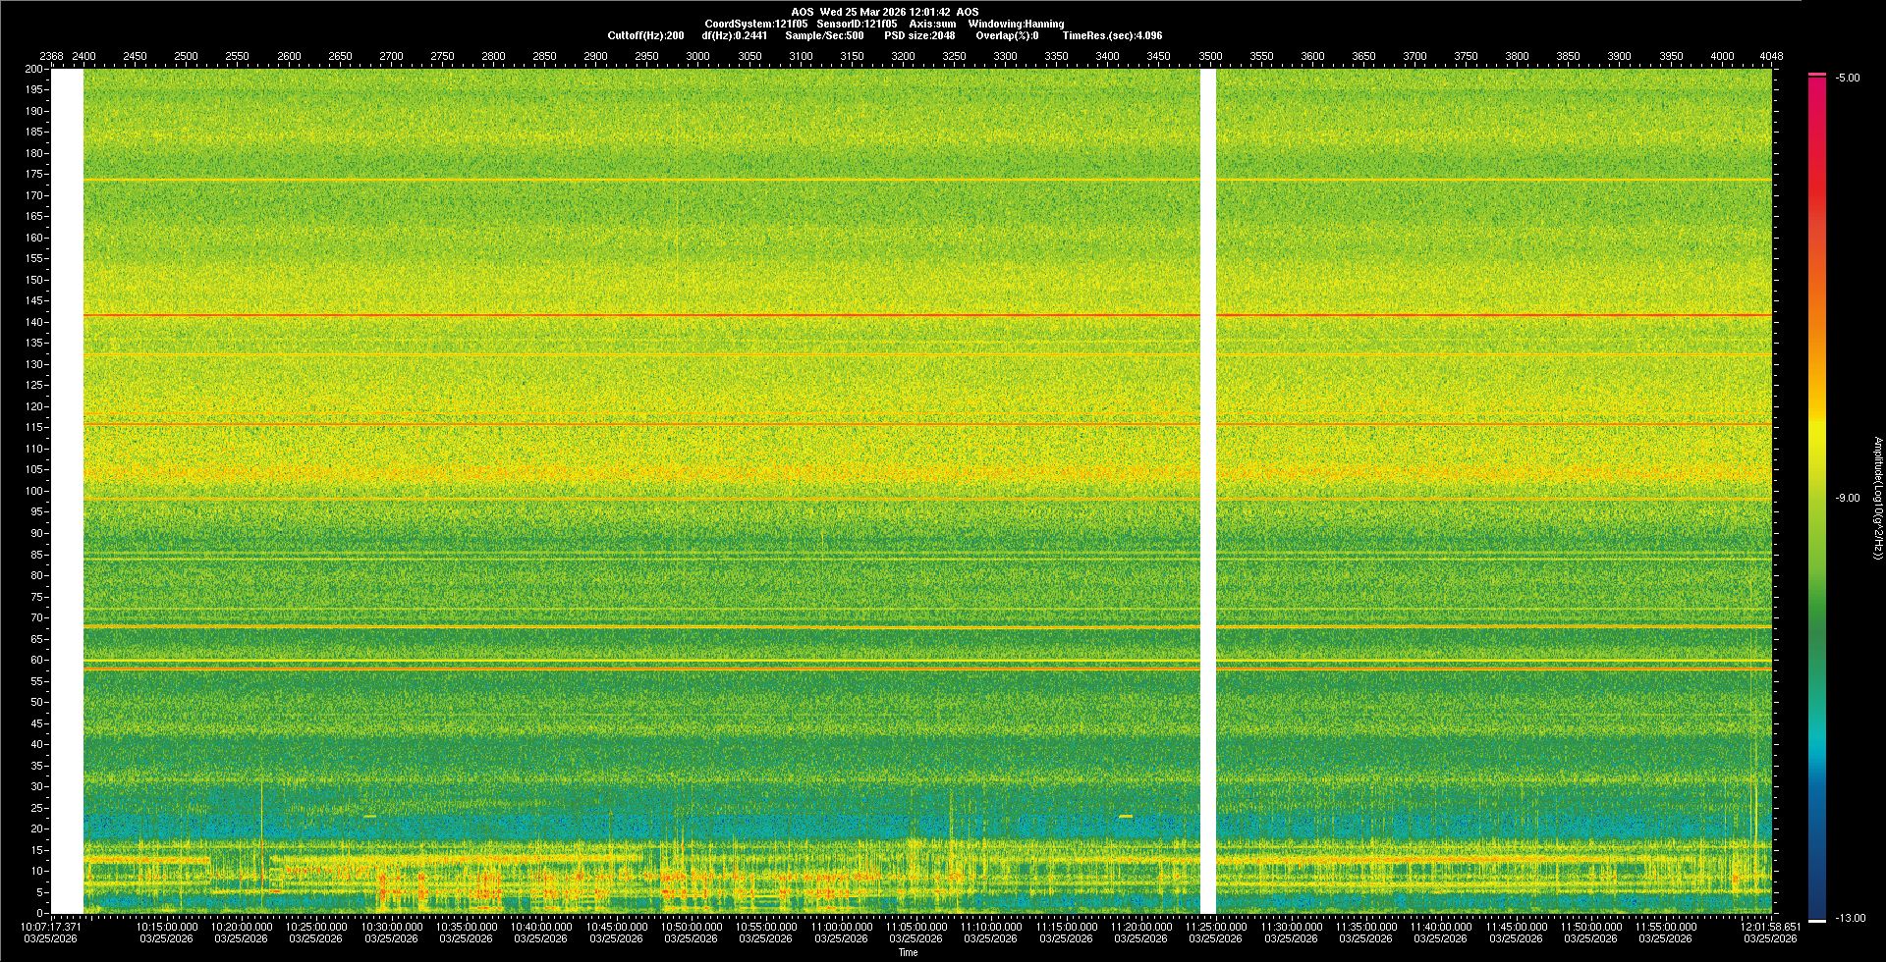Click the 2400 tick on the top axis
1886x962 pixels.
[x=84, y=56]
